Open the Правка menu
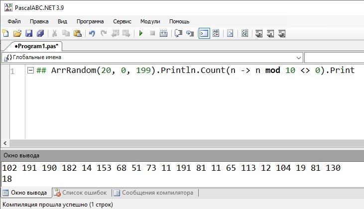This screenshot has height=209, width=364. point(39,21)
